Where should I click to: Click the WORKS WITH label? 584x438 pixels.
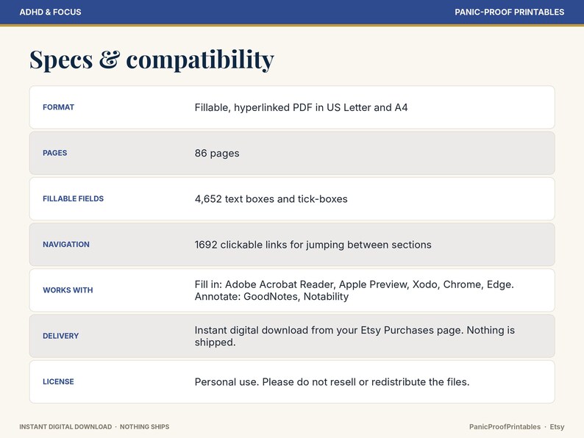click(68, 290)
